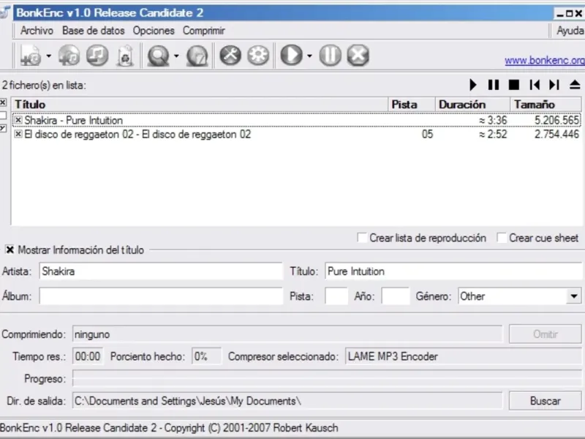Click the Omitir button
The width and height of the screenshot is (585, 439).
pyautogui.click(x=545, y=334)
